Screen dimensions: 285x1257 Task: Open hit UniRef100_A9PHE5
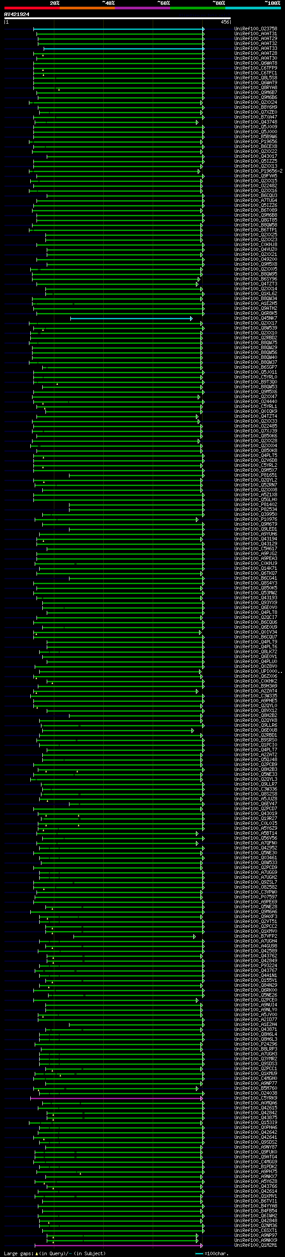(256, 701)
